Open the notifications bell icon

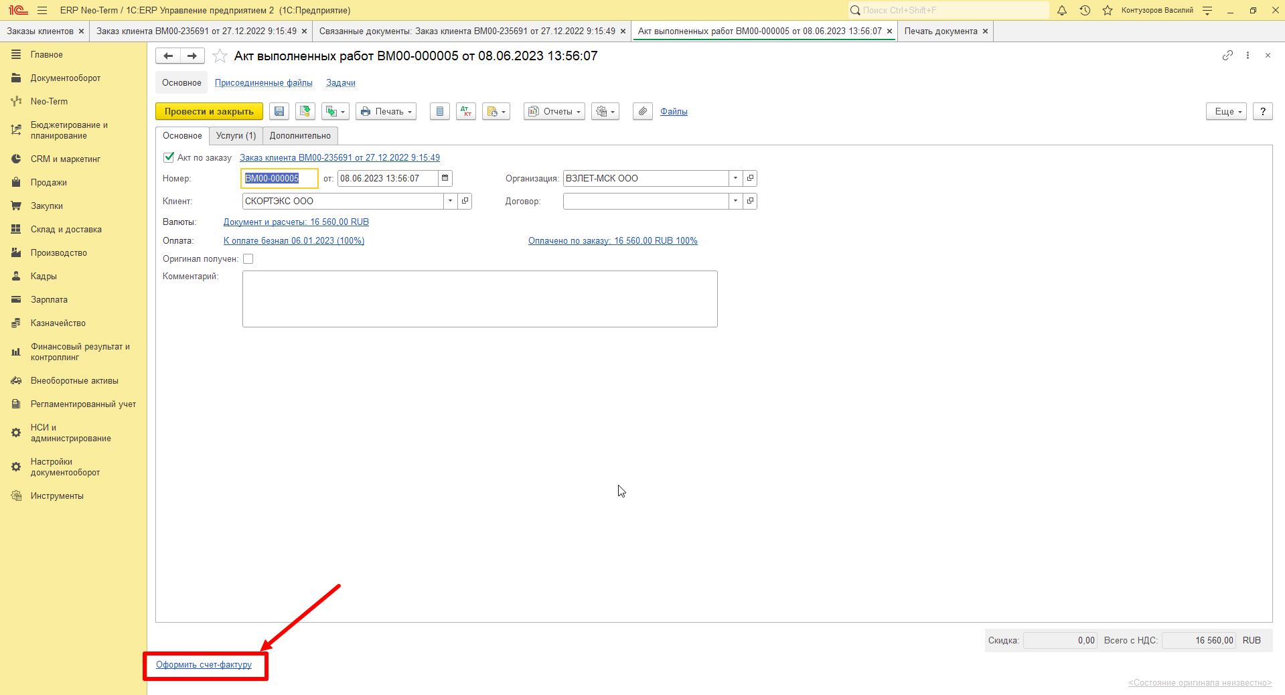(1062, 10)
